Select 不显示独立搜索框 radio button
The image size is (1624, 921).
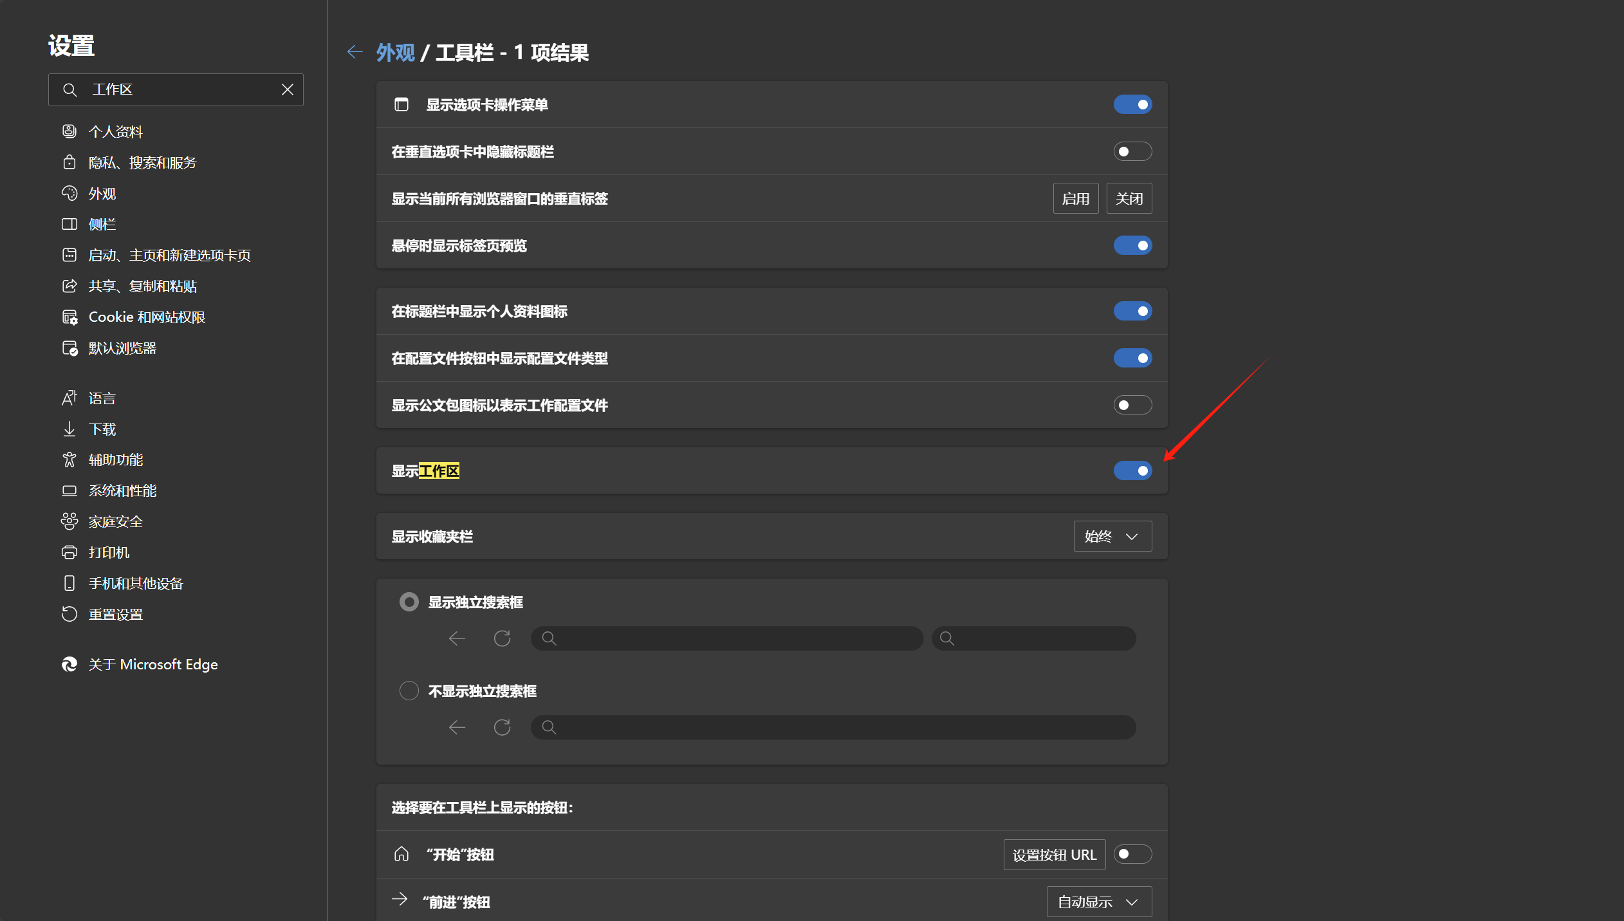(409, 691)
